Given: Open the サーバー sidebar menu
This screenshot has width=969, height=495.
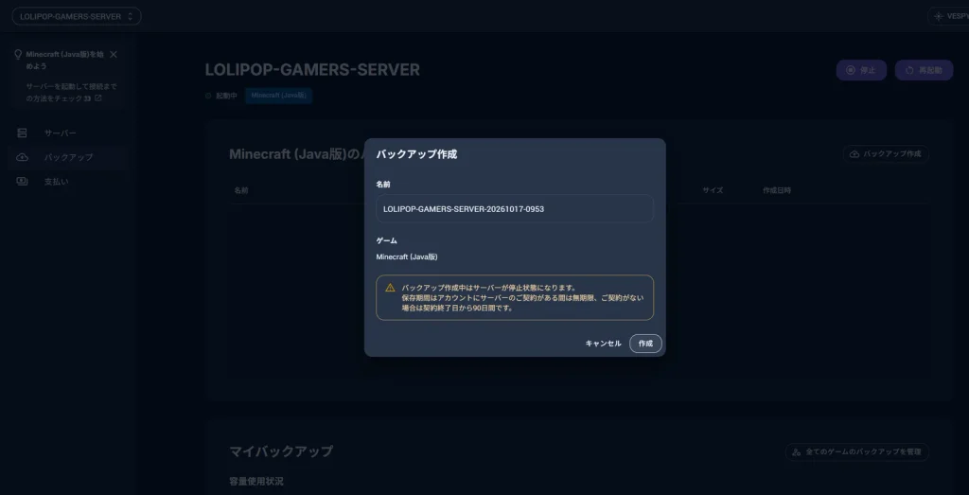Looking at the screenshot, I should (69, 133).
